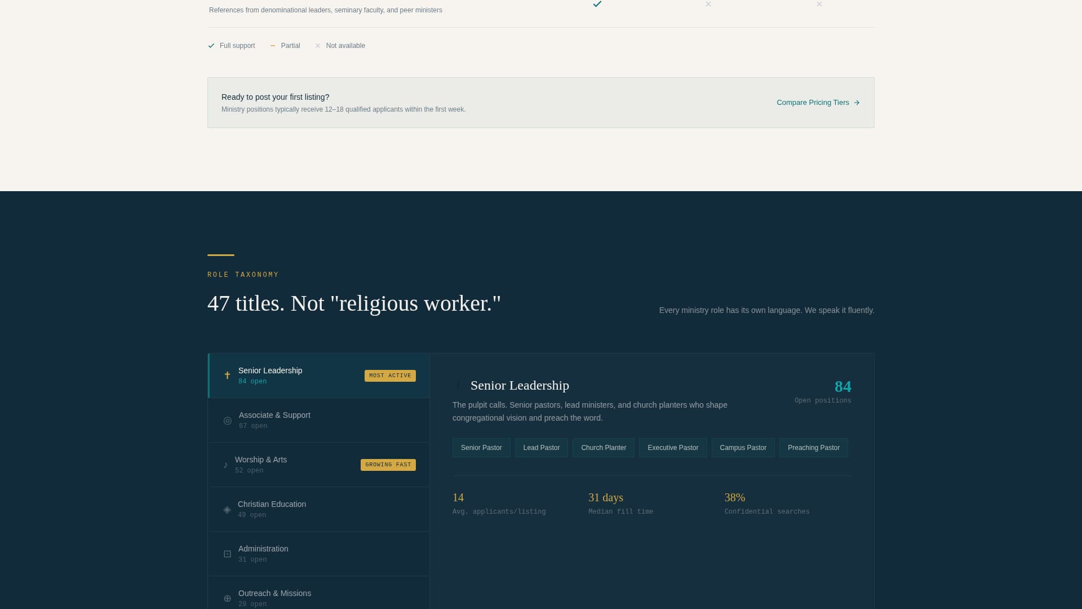Image resolution: width=1082 pixels, height=609 pixels.
Task: Click the square icon beside Administration
Action: pyautogui.click(x=228, y=554)
